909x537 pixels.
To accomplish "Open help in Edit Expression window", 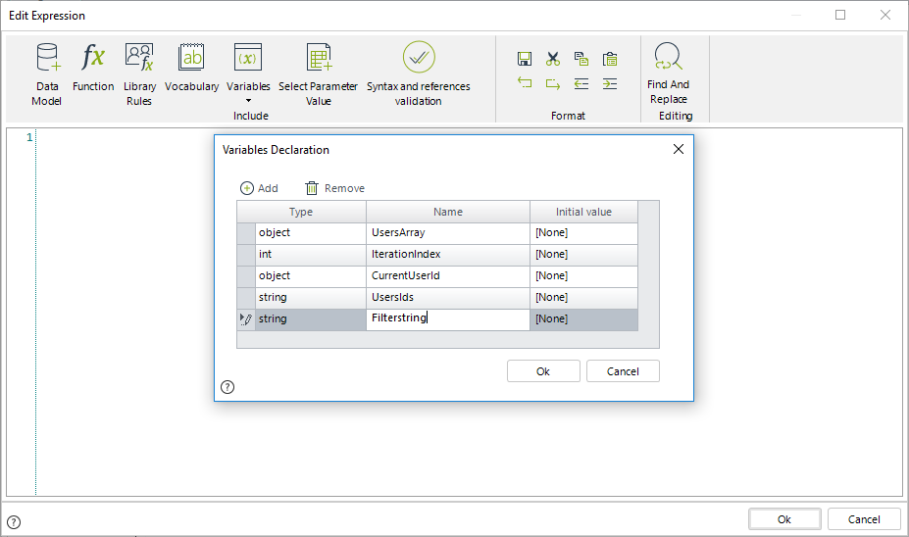I will 14,522.
